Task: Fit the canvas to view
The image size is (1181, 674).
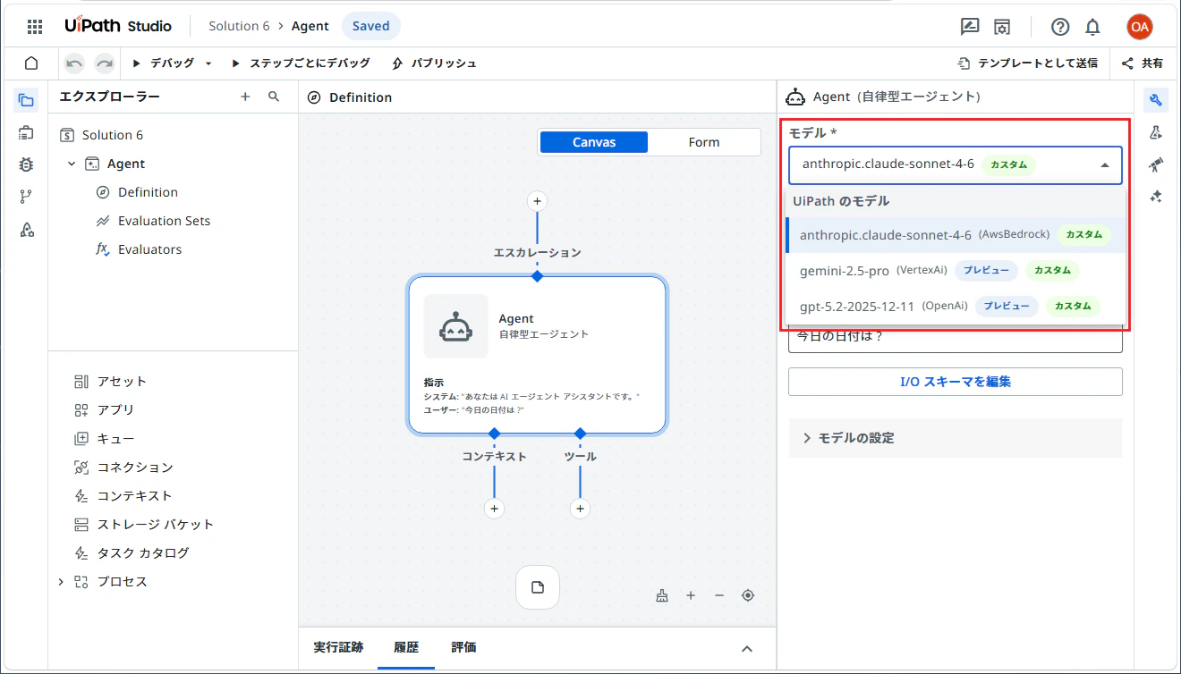Action: click(x=748, y=595)
